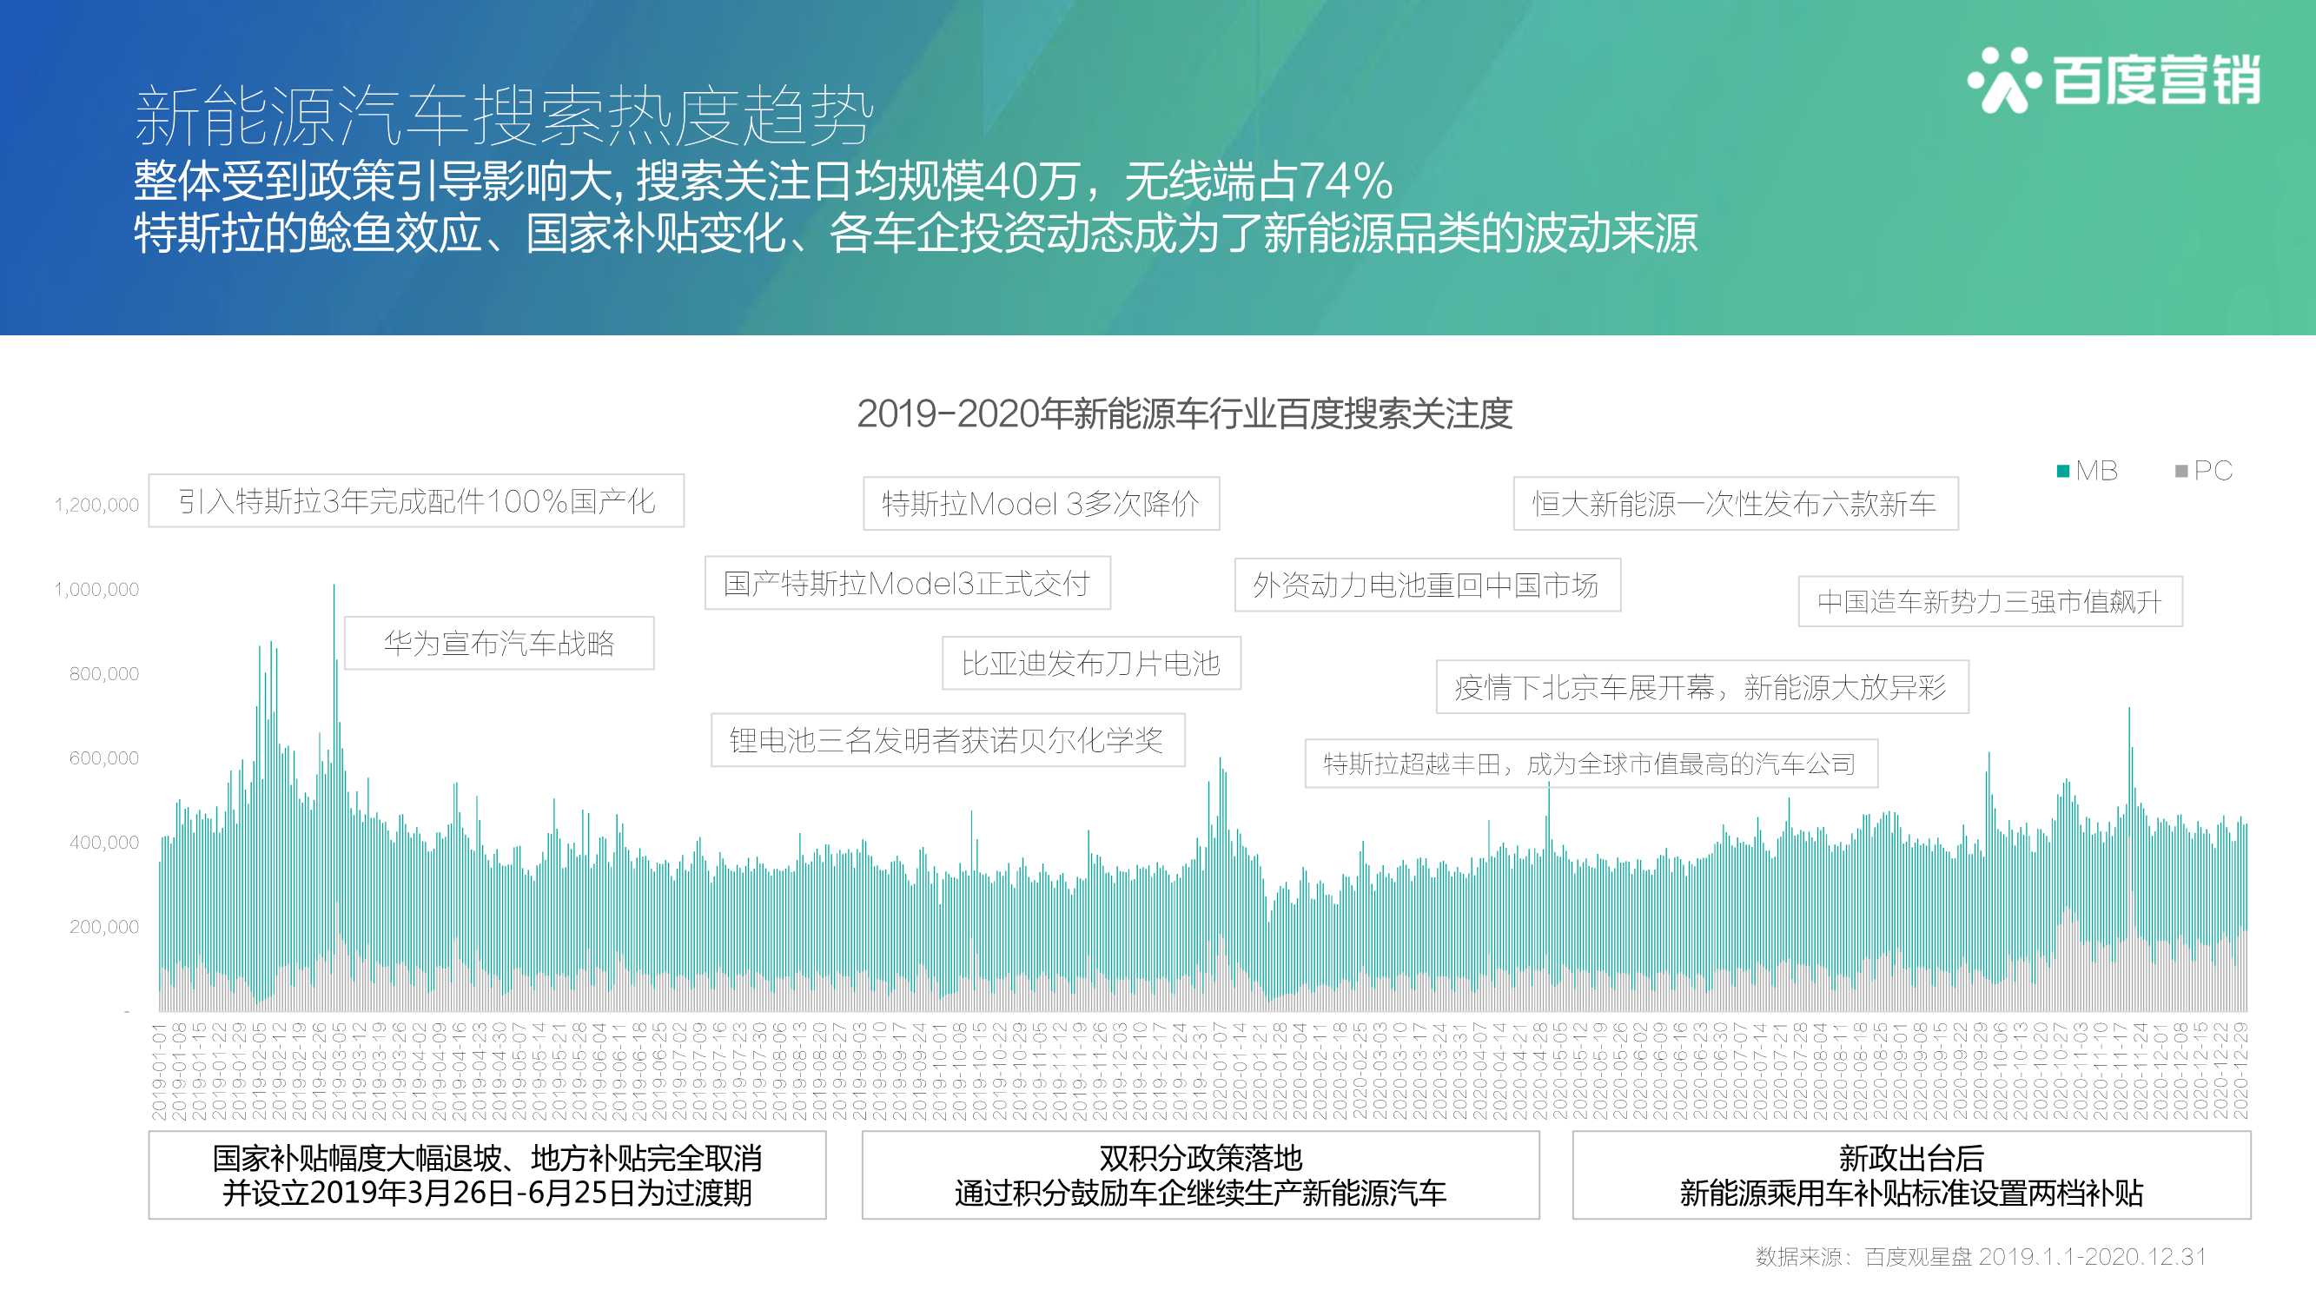Click the subtitle line starting with 特斯拉的鲶鱼效应
Image resolution: width=2316 pixels, height=1303 pixels.
click(916, 233)
